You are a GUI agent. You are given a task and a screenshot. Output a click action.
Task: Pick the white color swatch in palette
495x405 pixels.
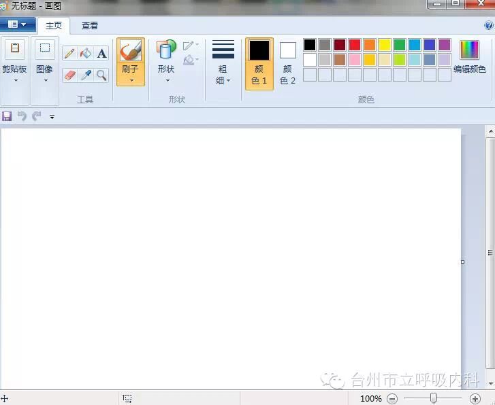[x=310, y=60]
